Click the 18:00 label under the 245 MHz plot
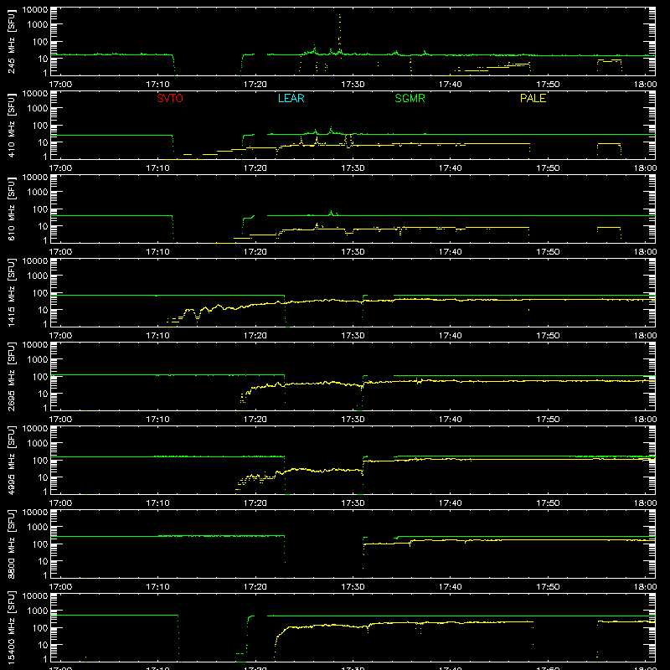Screen dimensions: 670x670 pos(645,85)
